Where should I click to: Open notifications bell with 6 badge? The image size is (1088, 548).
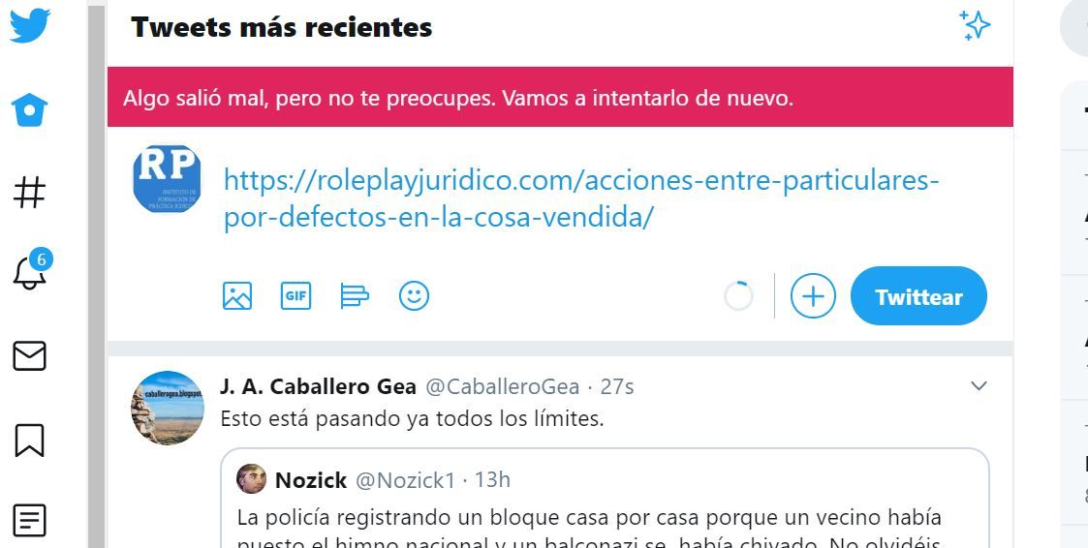[x=31, y=270]
